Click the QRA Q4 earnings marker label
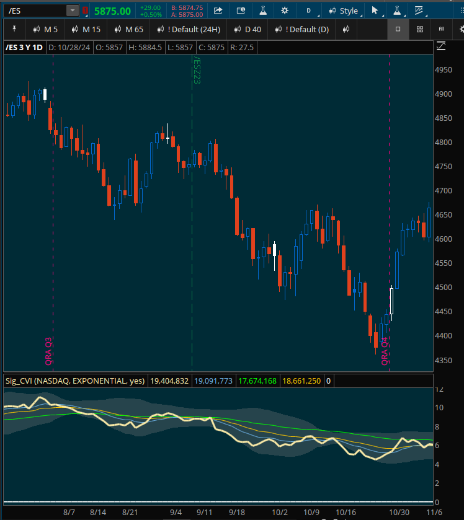The image size is (464, 520). click(x=385, y=351)
